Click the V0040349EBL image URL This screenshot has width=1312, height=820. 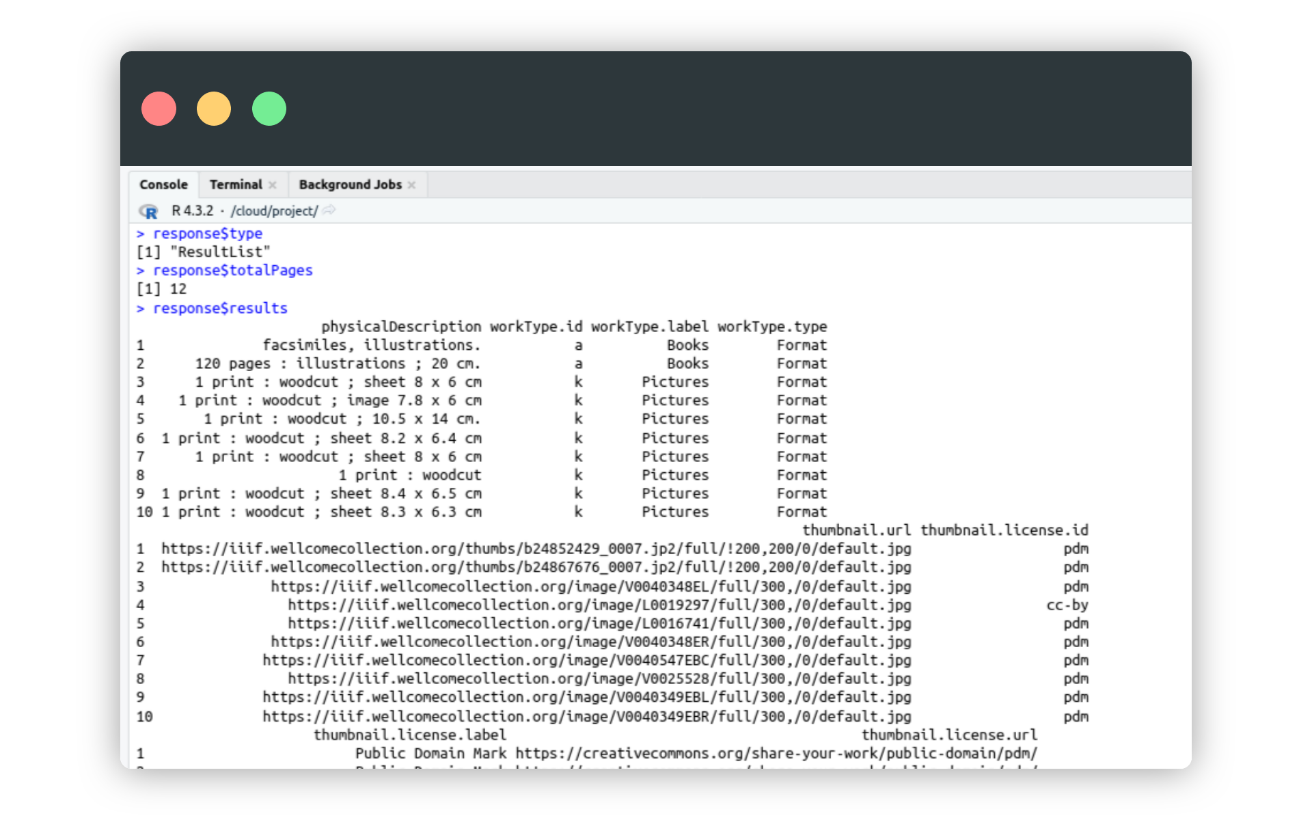click(587, 697)
